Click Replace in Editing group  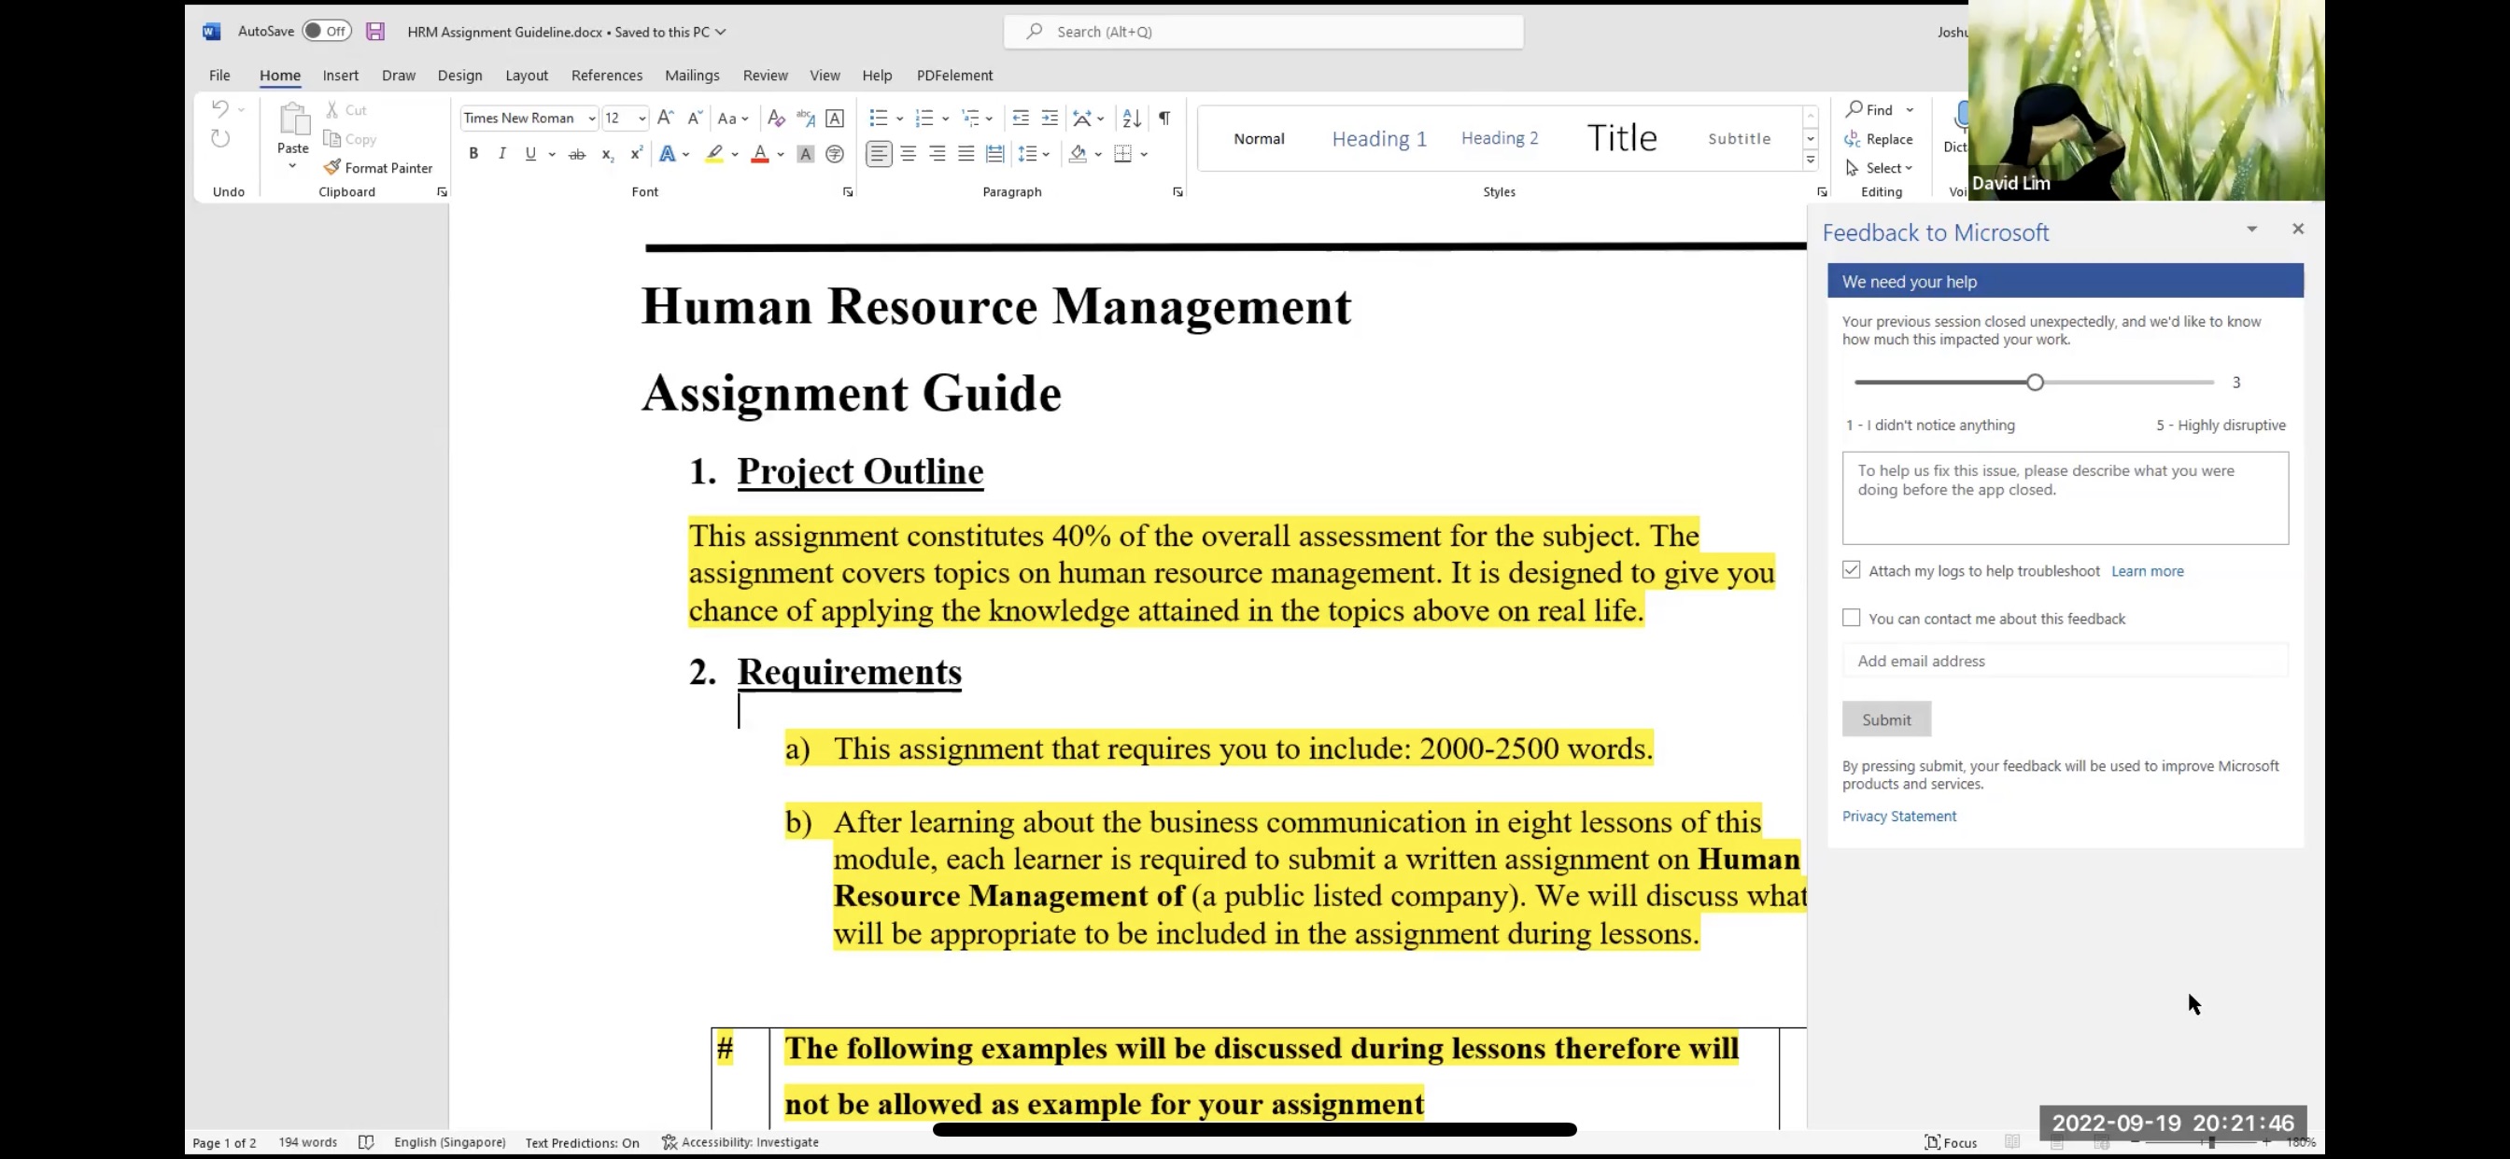click(x=1880, y=139)
